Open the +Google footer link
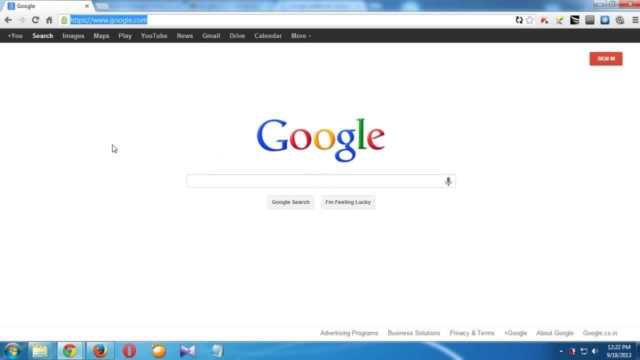 (x=515, y=333)
